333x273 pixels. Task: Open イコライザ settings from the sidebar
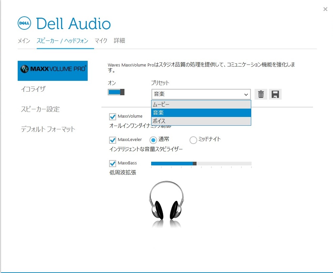32,89
